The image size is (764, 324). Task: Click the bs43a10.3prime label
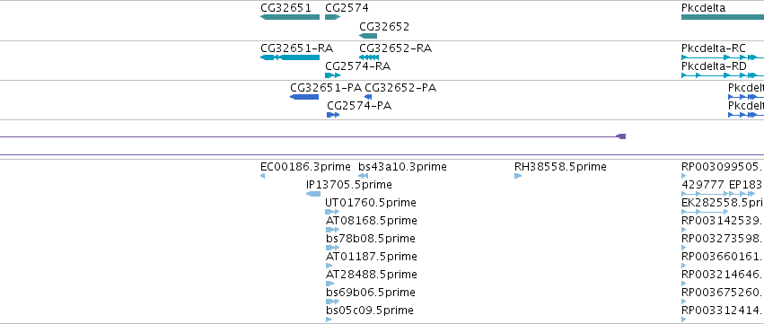[x=402, y=167]
